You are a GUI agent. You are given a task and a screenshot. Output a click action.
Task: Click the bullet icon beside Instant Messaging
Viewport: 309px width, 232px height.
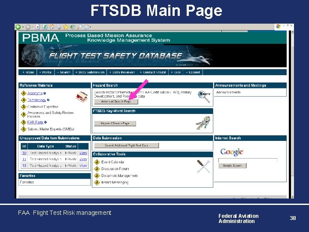click(x=97, y=183)
